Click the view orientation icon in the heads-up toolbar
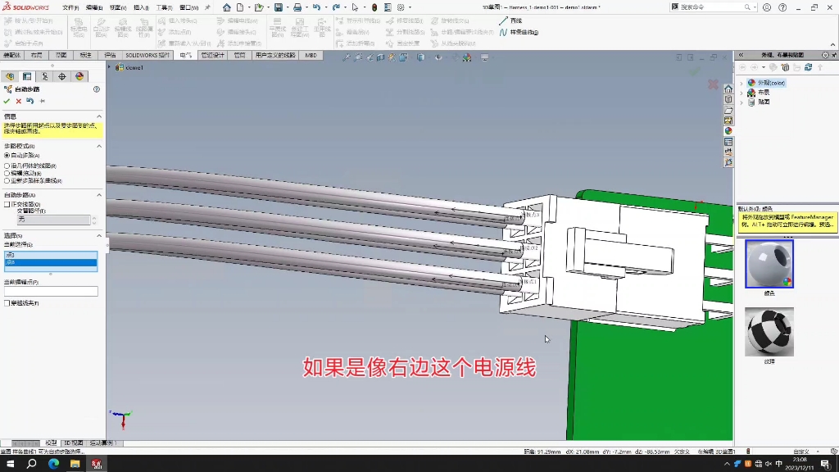The width and height of the screenshot is (839, 472). (419, 57)
